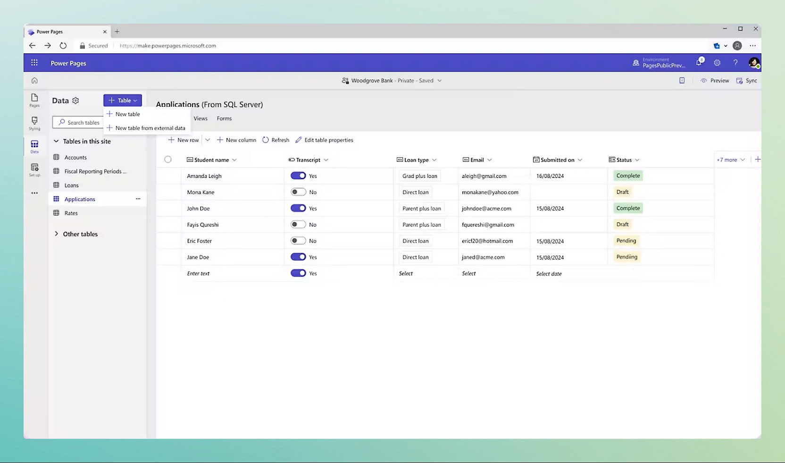Viewport: 785px width, 463px height.
Task: Switch to the Forms tab
Action: pos(224,118)
